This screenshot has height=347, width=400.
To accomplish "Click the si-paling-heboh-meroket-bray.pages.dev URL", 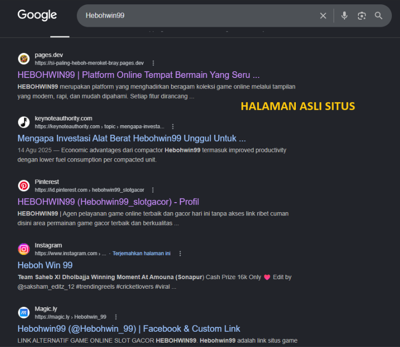I will 89,63.
